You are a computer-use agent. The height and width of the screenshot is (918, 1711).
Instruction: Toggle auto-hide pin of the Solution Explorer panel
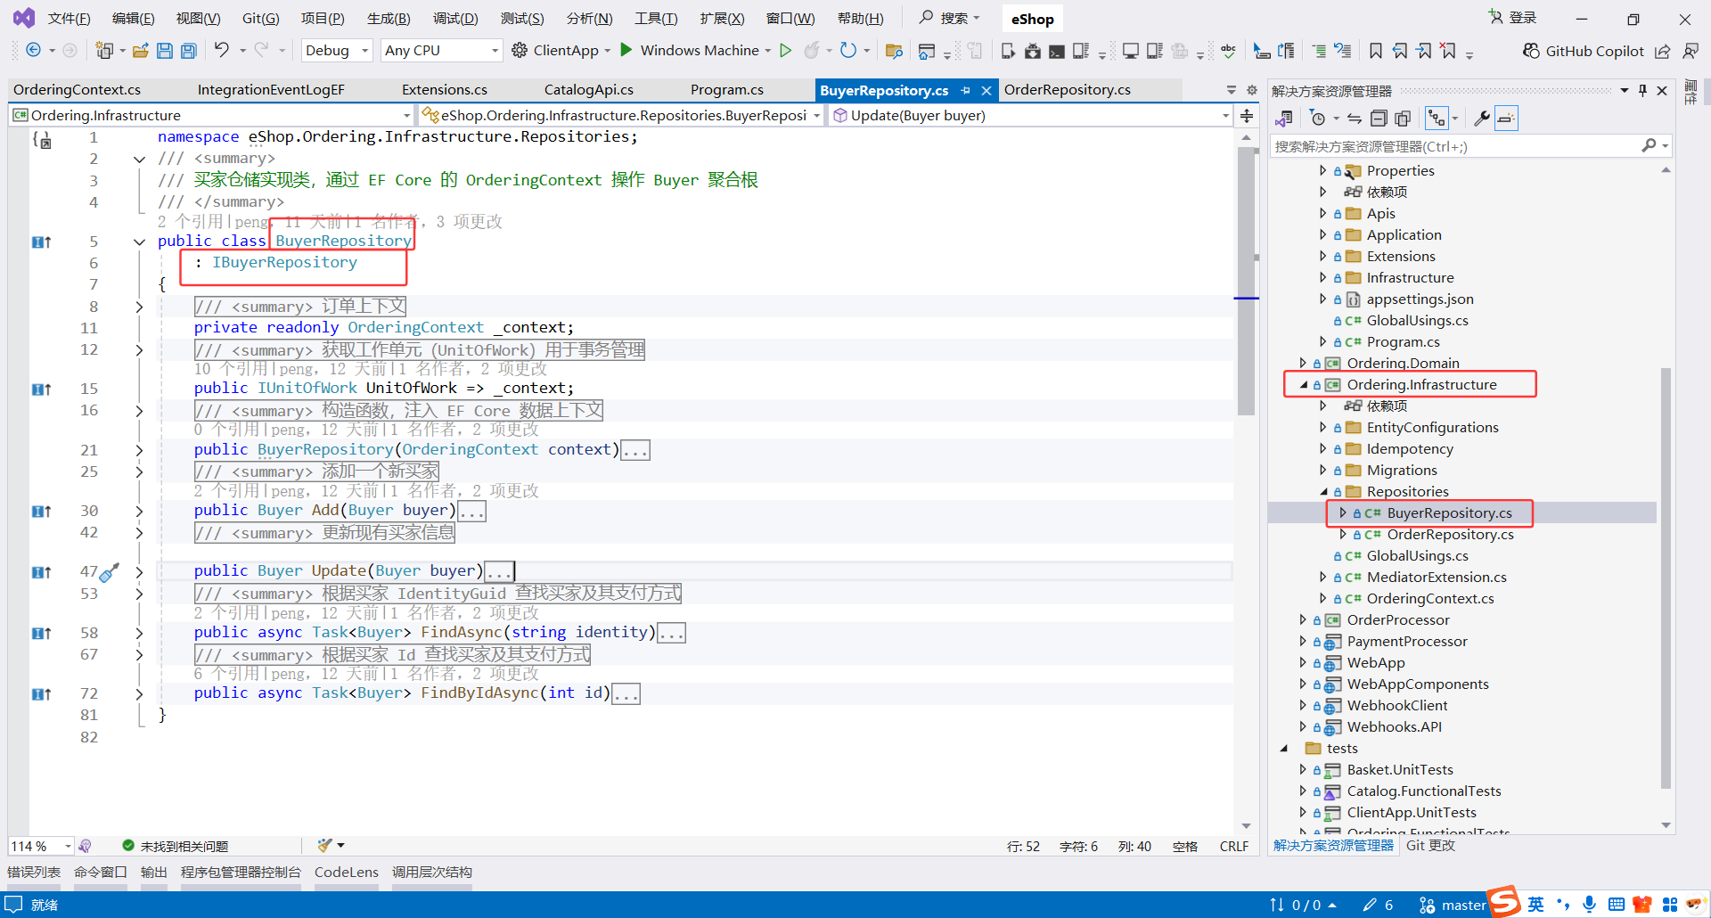(1642, 91)
